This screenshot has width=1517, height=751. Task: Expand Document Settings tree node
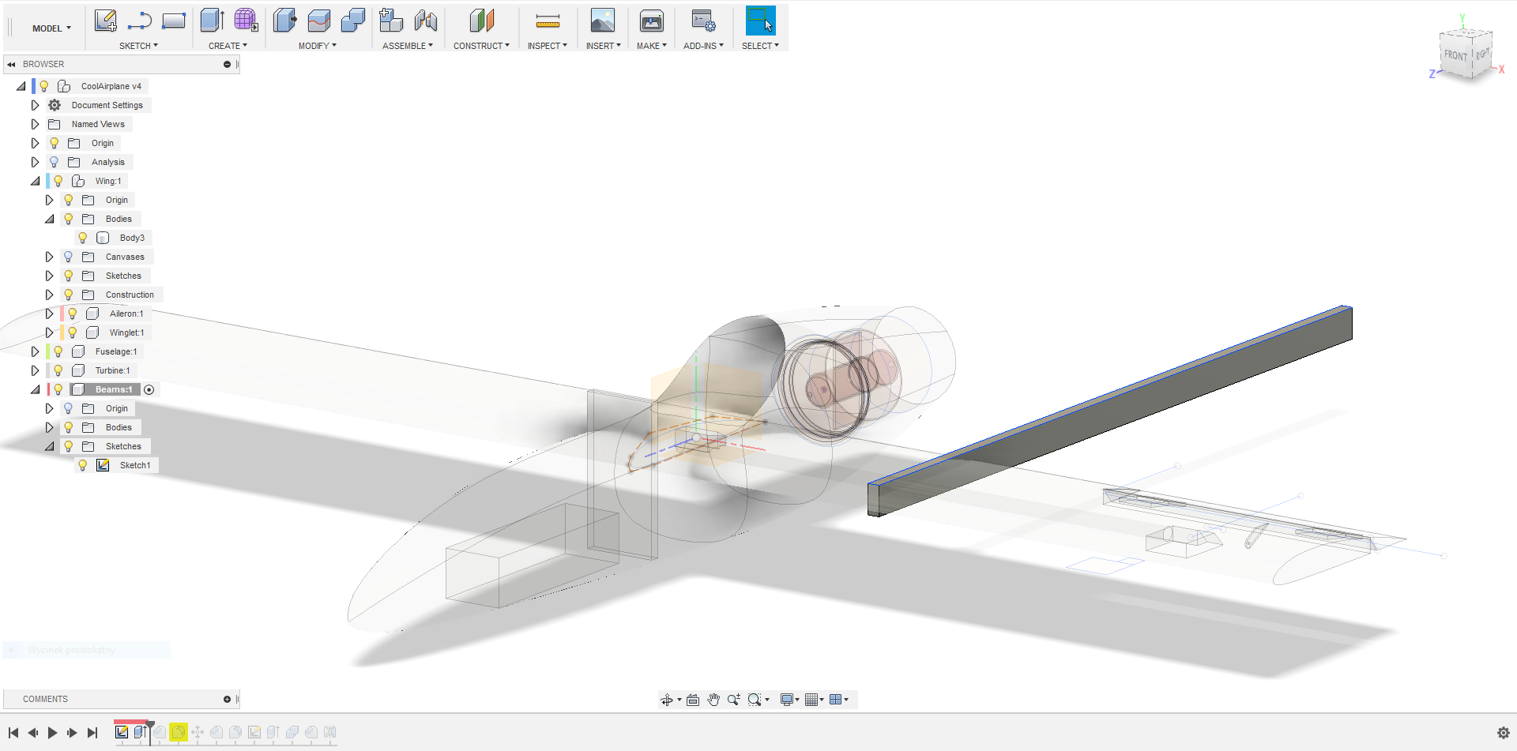click(x=35, y=105)
